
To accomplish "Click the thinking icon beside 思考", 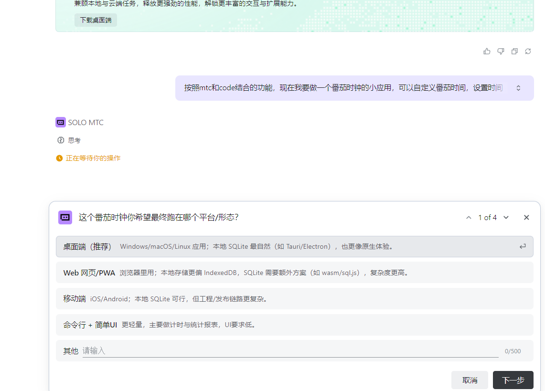I will point(61,140).
